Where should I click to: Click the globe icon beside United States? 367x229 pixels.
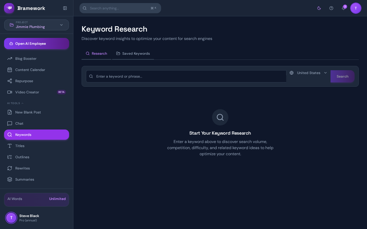292,73
